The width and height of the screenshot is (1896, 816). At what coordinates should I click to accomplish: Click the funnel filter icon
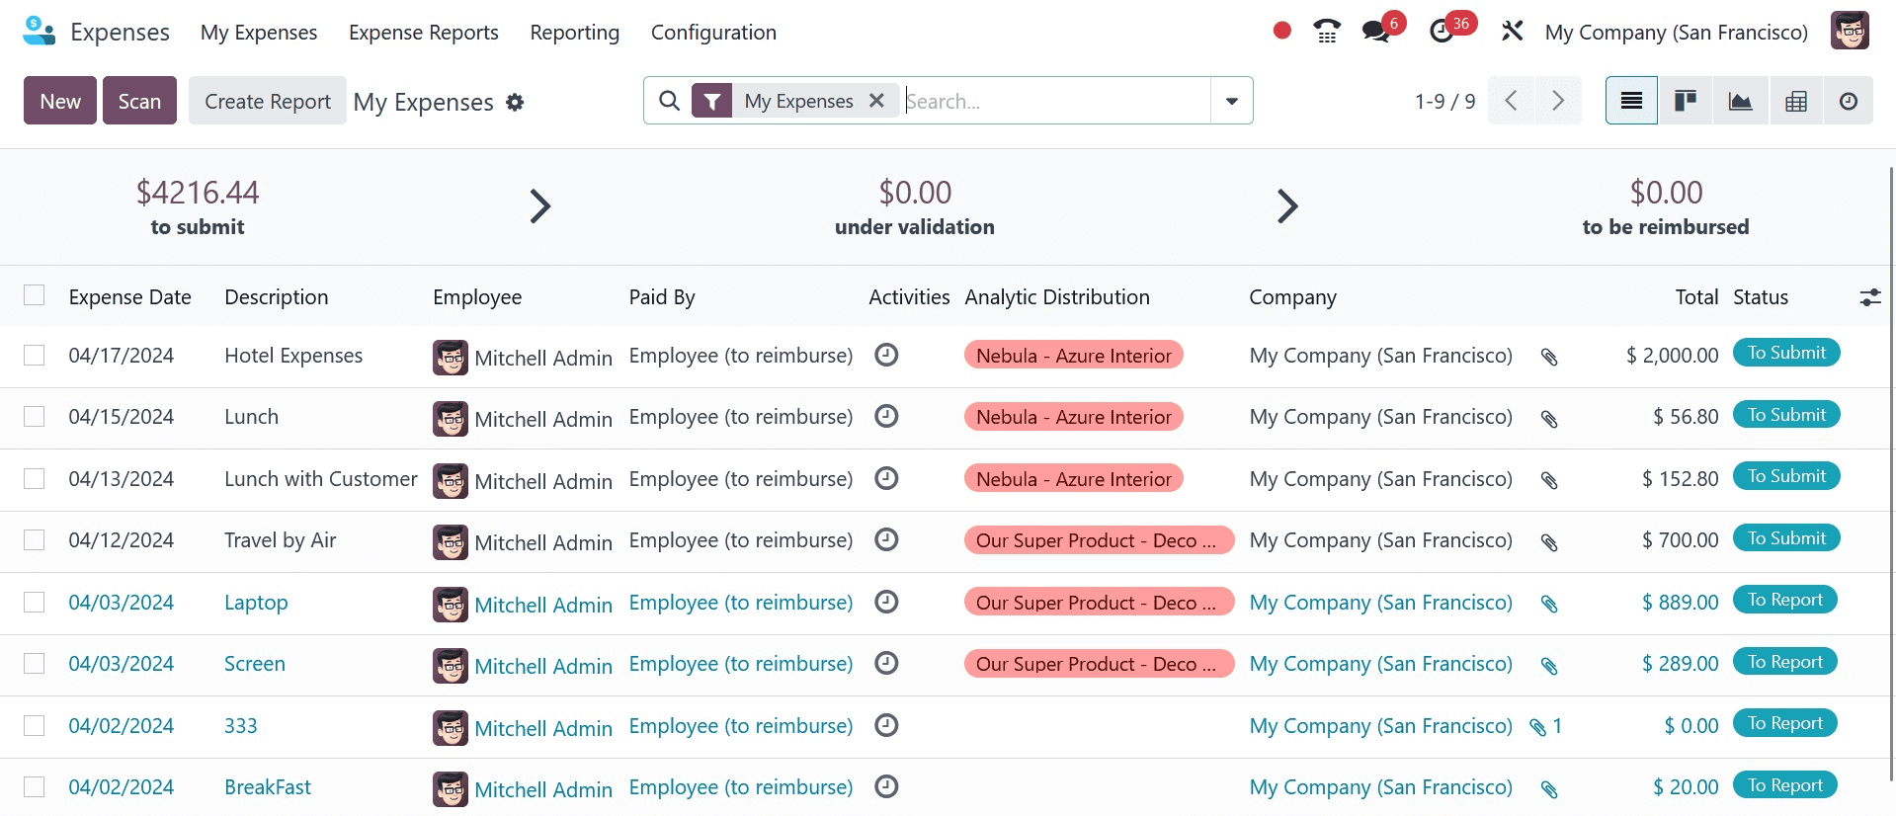pos(711,101)
